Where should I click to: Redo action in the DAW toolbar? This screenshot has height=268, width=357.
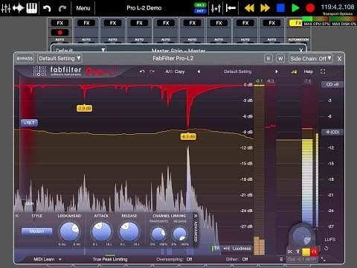pyautogui.click(x=62, y=8)
